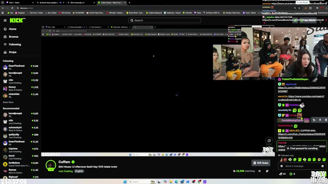Expand Show More under Following
328x184 pixels.
(8, 102)
